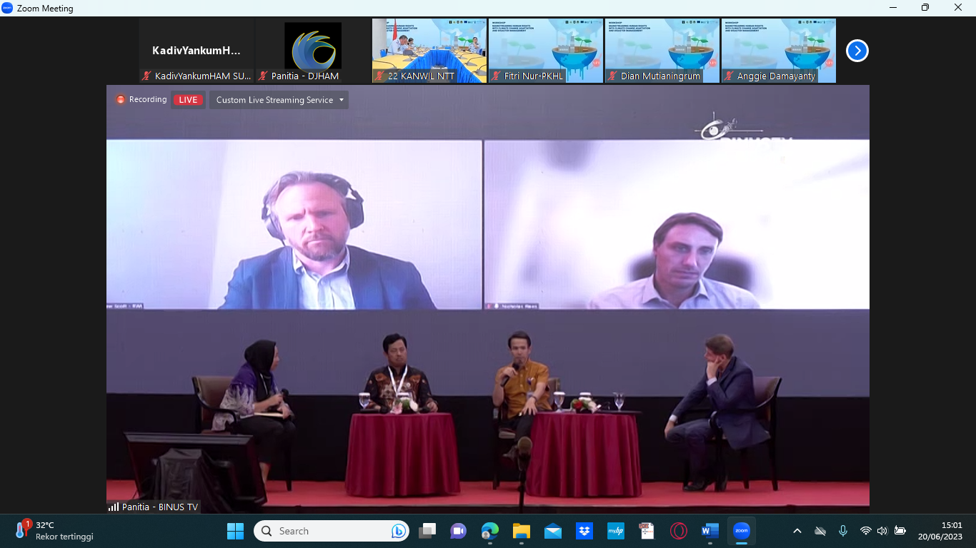Open Microsoft Edge from the taskbar

[490, 531]
